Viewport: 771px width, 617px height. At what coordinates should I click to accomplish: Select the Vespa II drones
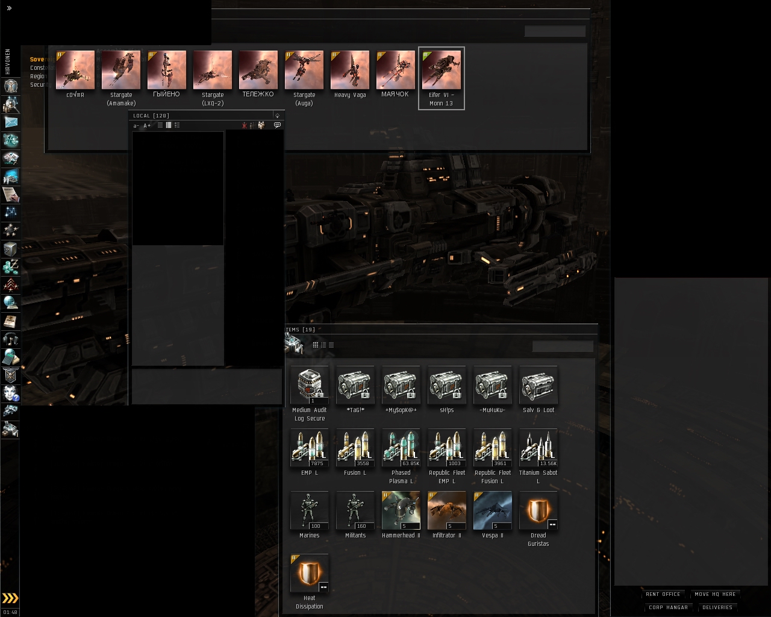pyautogui.click(x=493, y=515)
